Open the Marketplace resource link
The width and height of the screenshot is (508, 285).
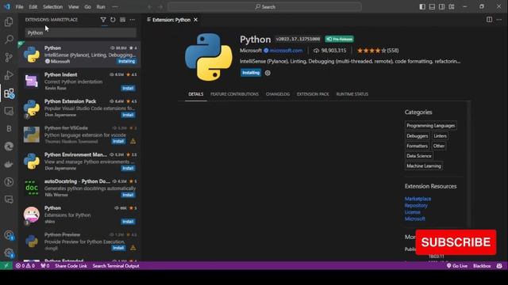coord(418,199)
